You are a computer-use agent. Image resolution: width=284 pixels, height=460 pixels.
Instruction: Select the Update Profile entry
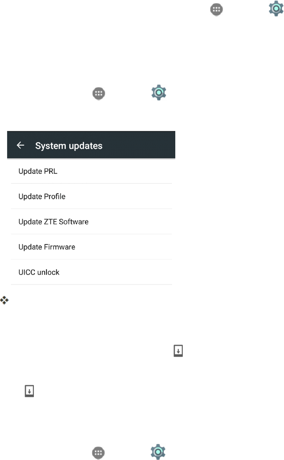(x=91, y=196)
